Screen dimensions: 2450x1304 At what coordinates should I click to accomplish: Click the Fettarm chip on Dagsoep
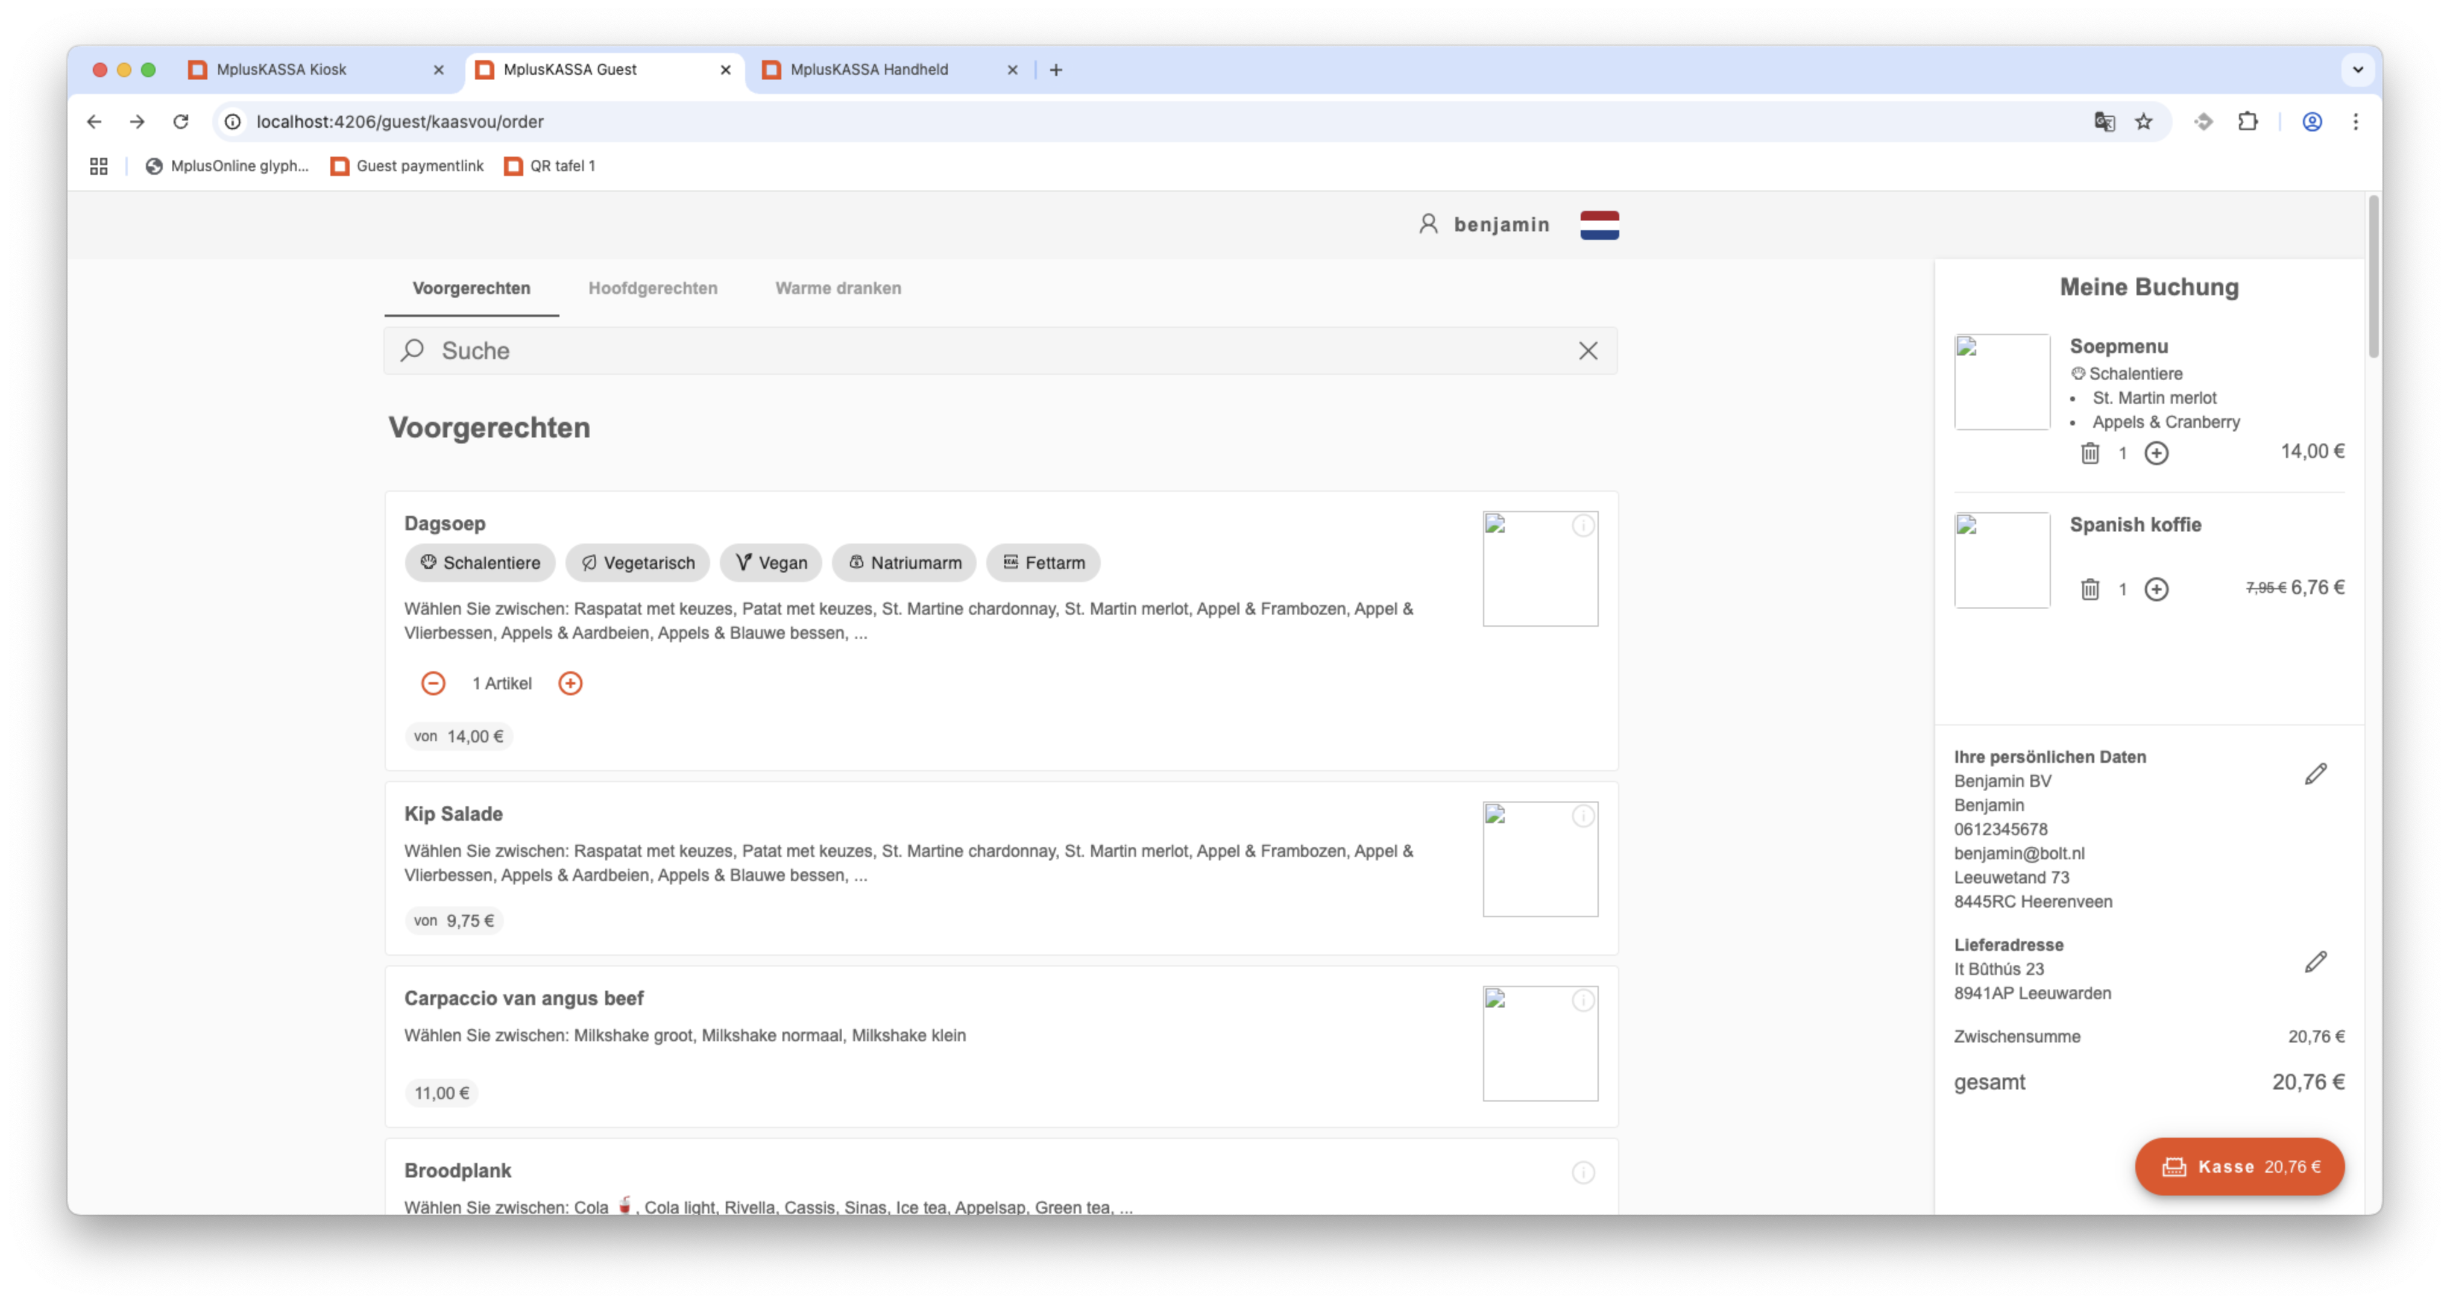pyautogui.click(x=1042, y=563)
